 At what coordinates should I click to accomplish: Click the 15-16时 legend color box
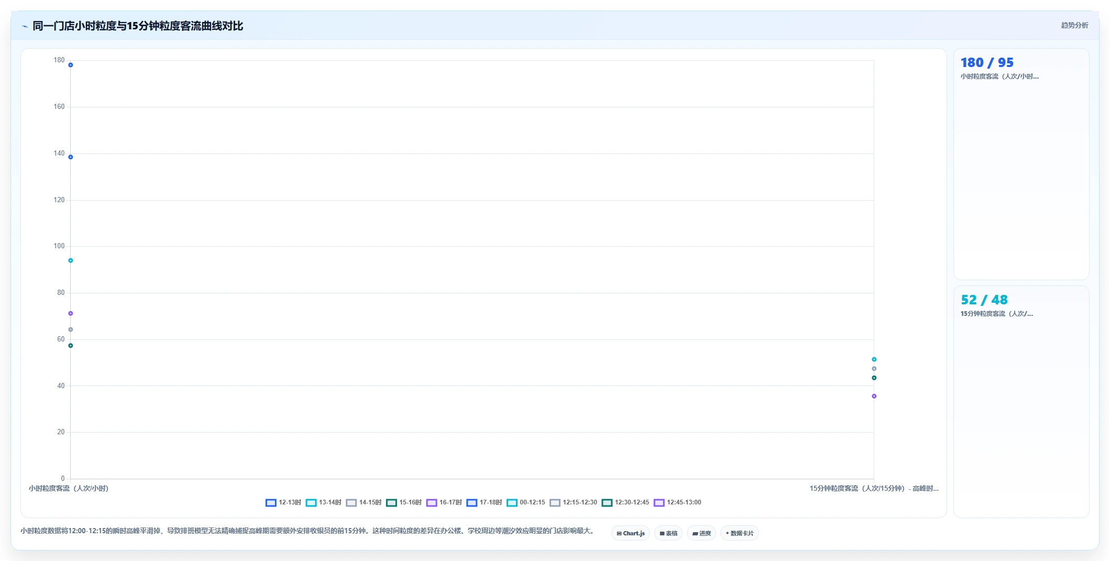pos(391,503)
